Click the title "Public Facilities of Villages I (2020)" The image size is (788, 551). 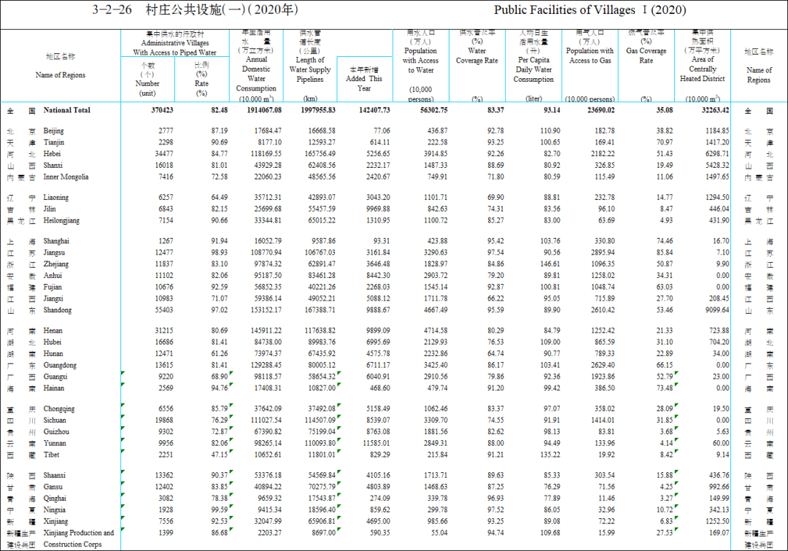[590, 10]
